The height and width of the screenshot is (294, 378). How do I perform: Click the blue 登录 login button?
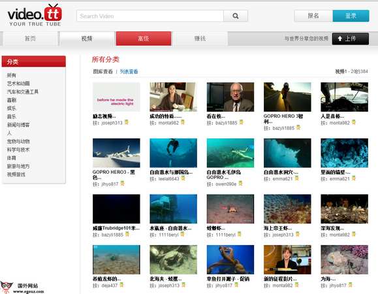coord(351,16)
